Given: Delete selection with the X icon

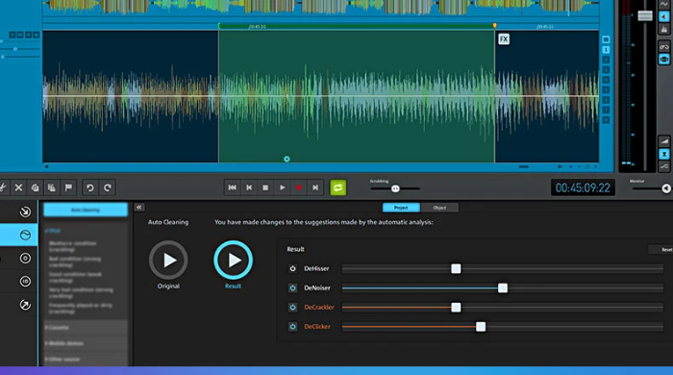Looking at the screenshot, I should click(x=18, y=187).
